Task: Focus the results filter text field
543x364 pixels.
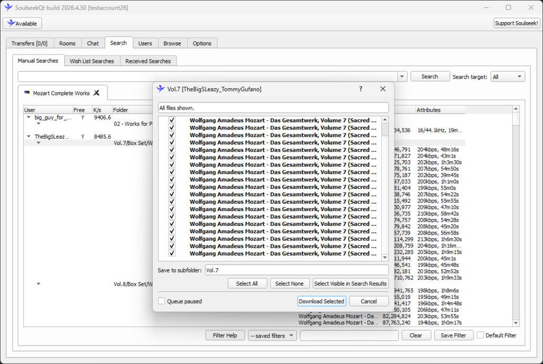Action: [x=349, y=335]
